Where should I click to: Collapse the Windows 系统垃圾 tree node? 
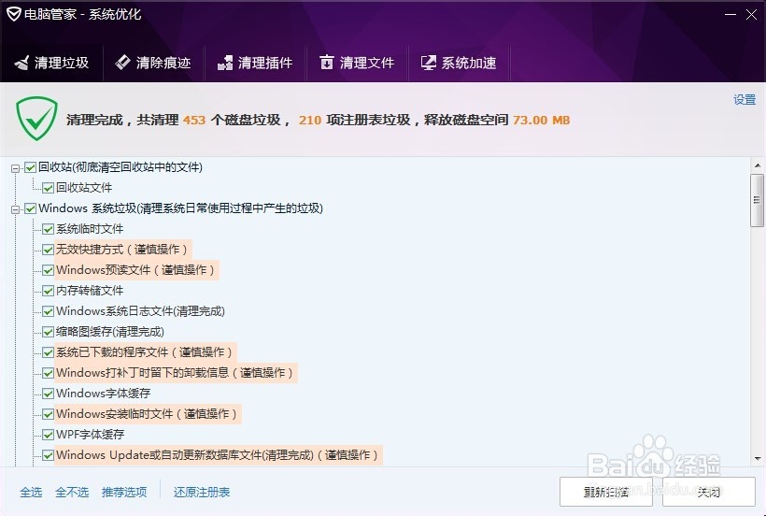[x=15, y=209]
